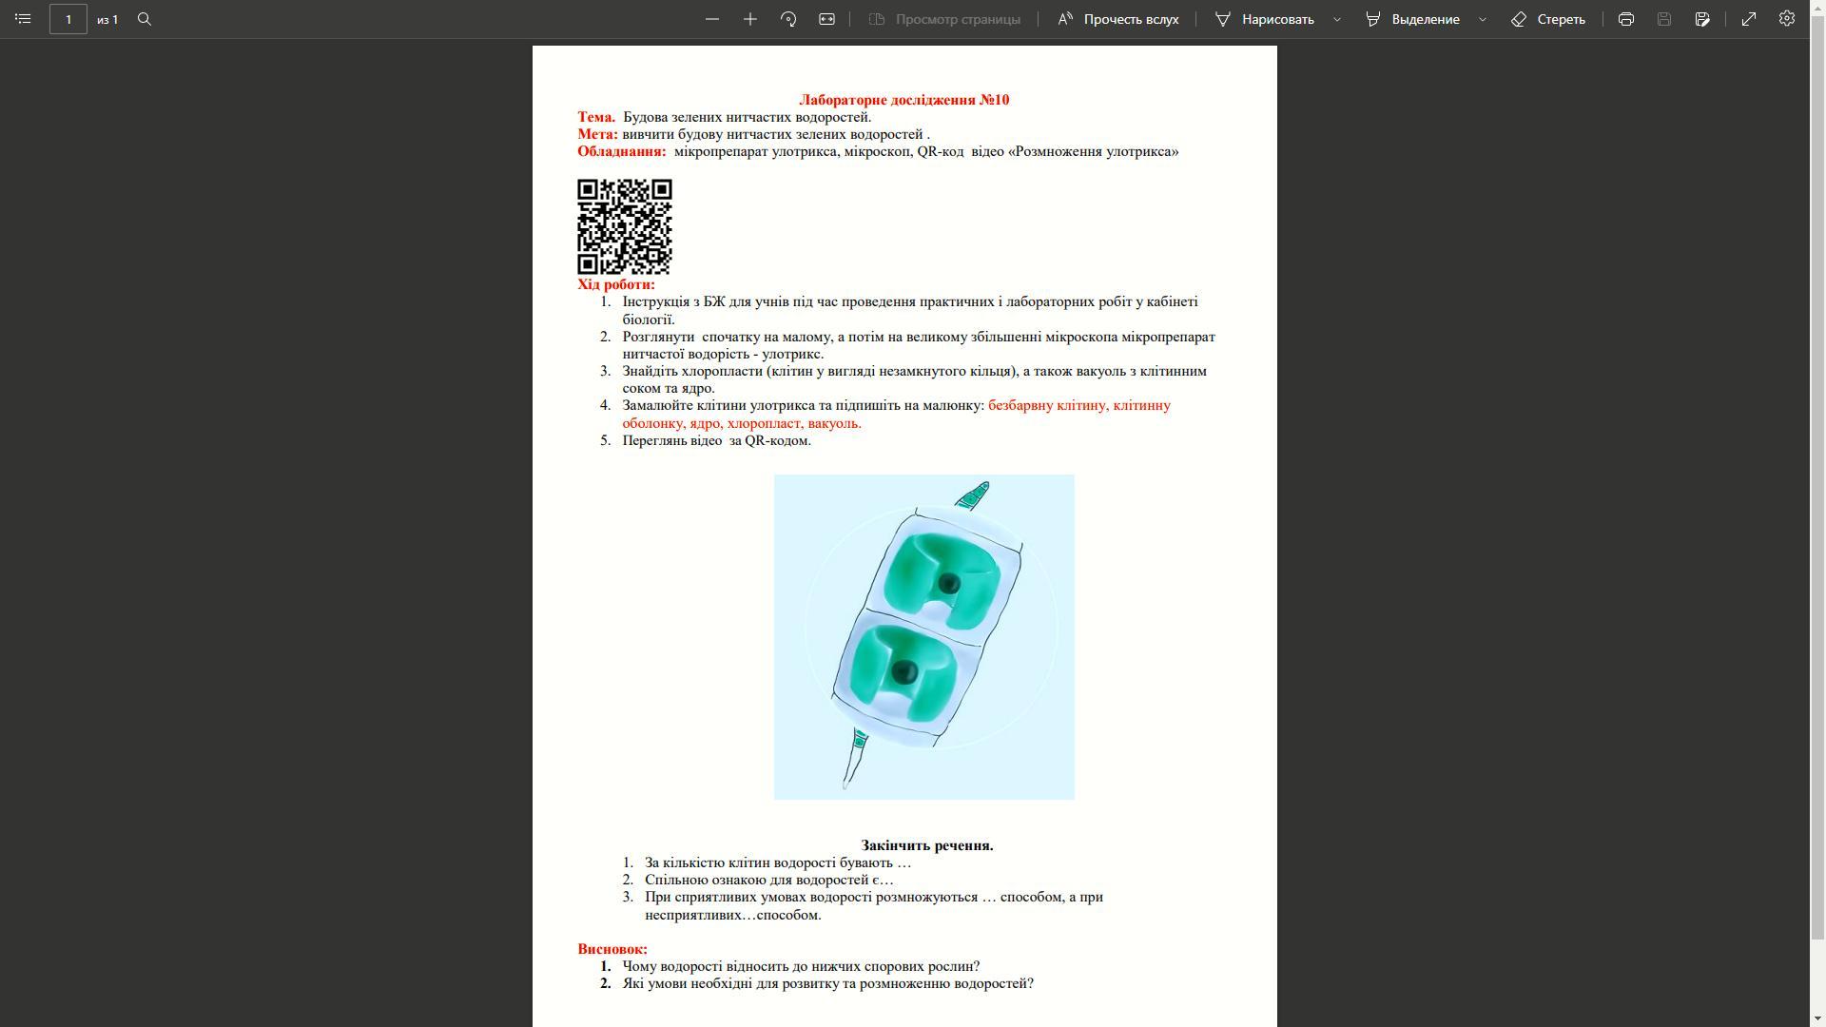
Task: Click the red text безбарвну клітину, клітинну
Action: click(x=1079, y=405)
